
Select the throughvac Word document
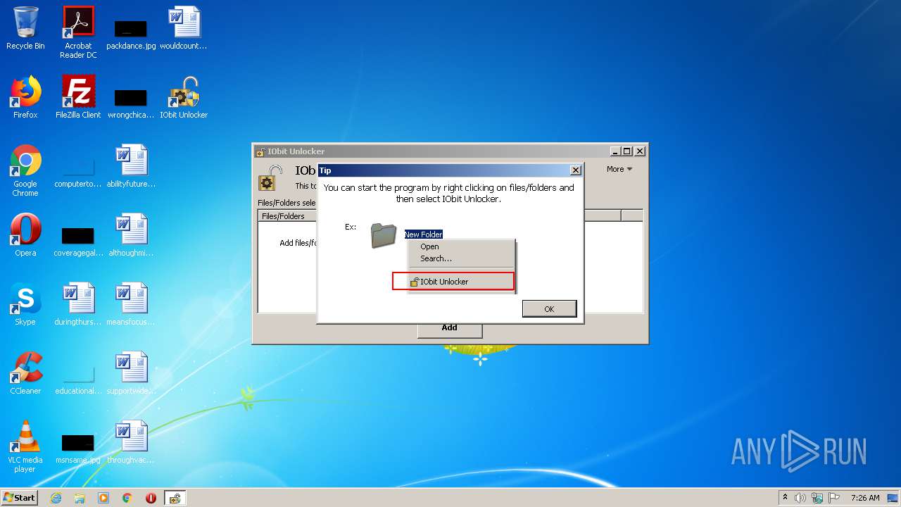[131, 442]
